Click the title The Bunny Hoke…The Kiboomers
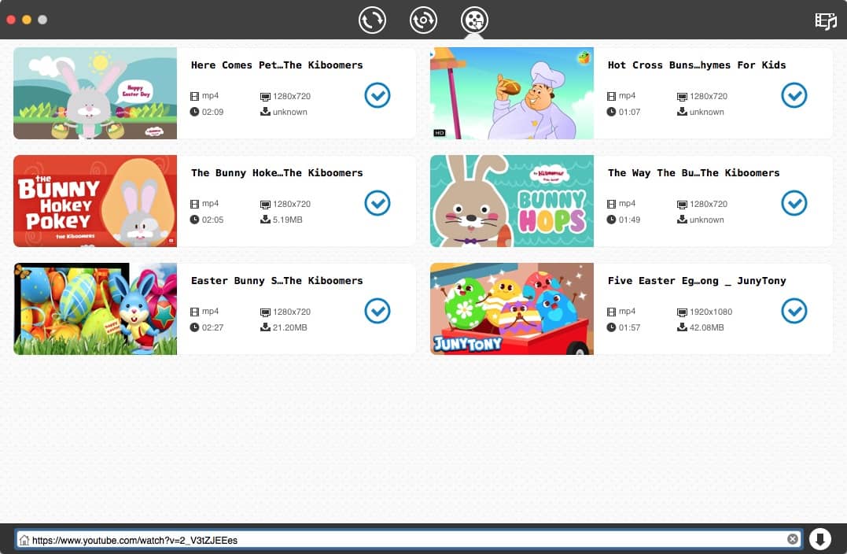 [277, 173]
